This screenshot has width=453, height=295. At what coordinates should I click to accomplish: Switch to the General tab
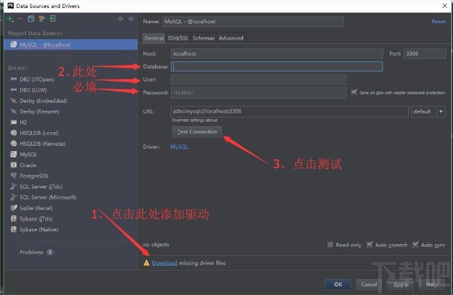click(x=154, y=38)
